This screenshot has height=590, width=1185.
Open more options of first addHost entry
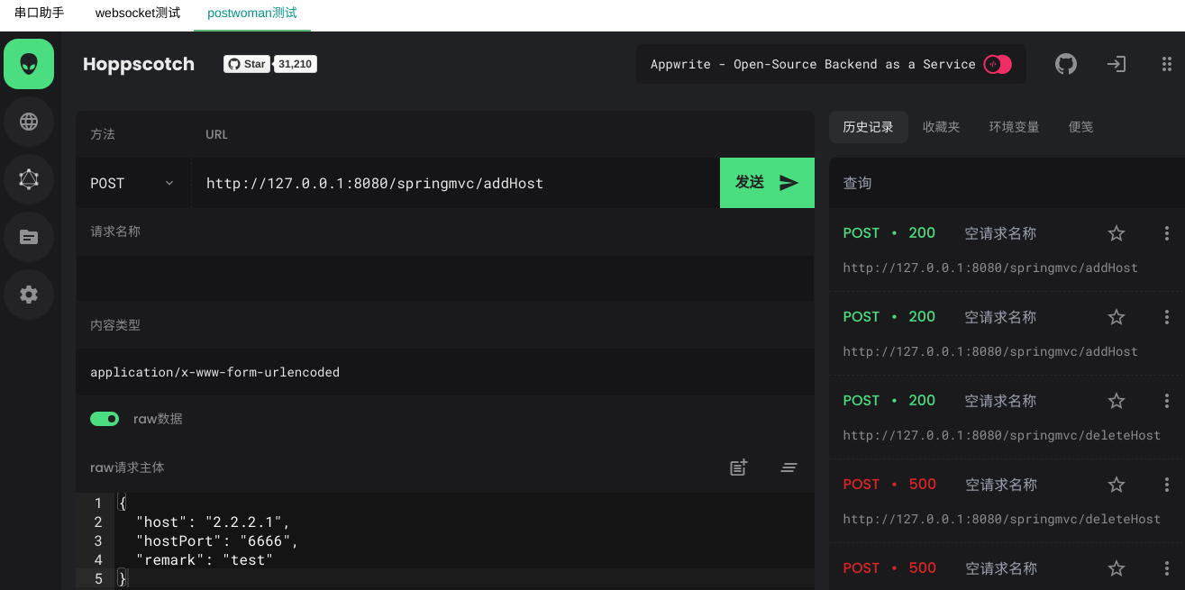pos(1167,233)
